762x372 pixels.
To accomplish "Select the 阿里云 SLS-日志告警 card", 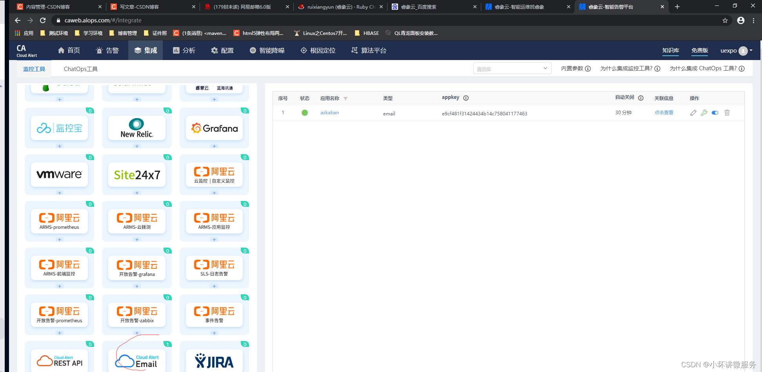I will coord(214,268).
